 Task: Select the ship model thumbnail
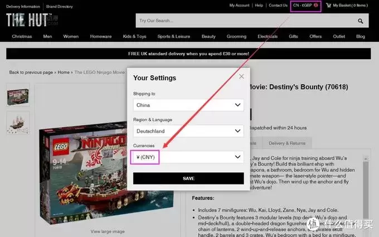click(x=18, y=123)
